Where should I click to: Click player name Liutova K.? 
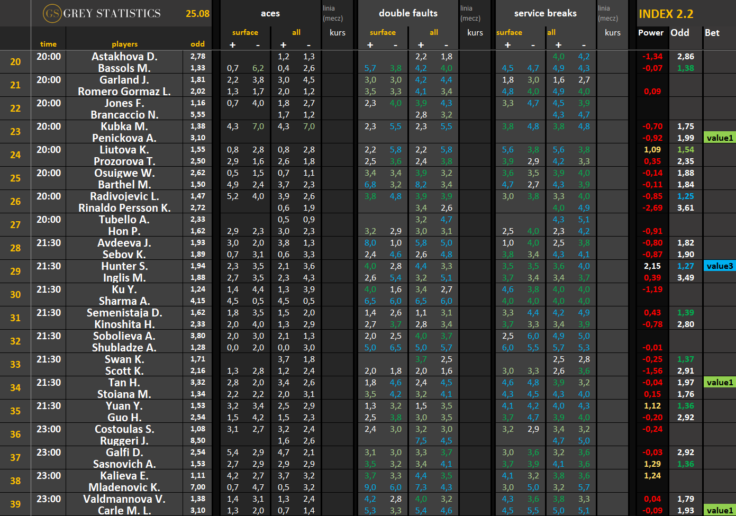(124, 150)
